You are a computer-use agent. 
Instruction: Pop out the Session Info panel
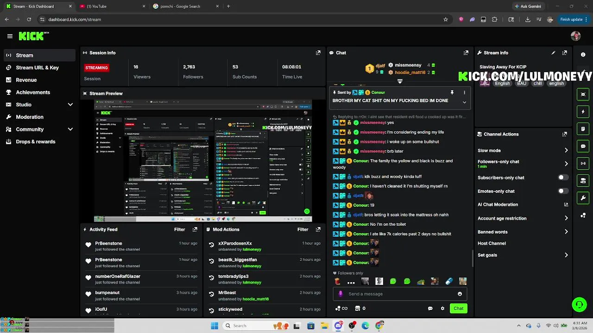pos(318,53)
